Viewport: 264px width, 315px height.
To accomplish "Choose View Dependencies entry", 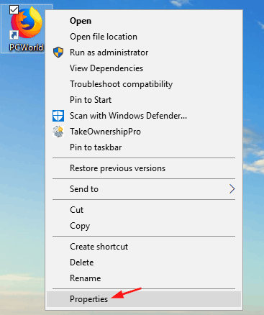I will pos(106,68).
